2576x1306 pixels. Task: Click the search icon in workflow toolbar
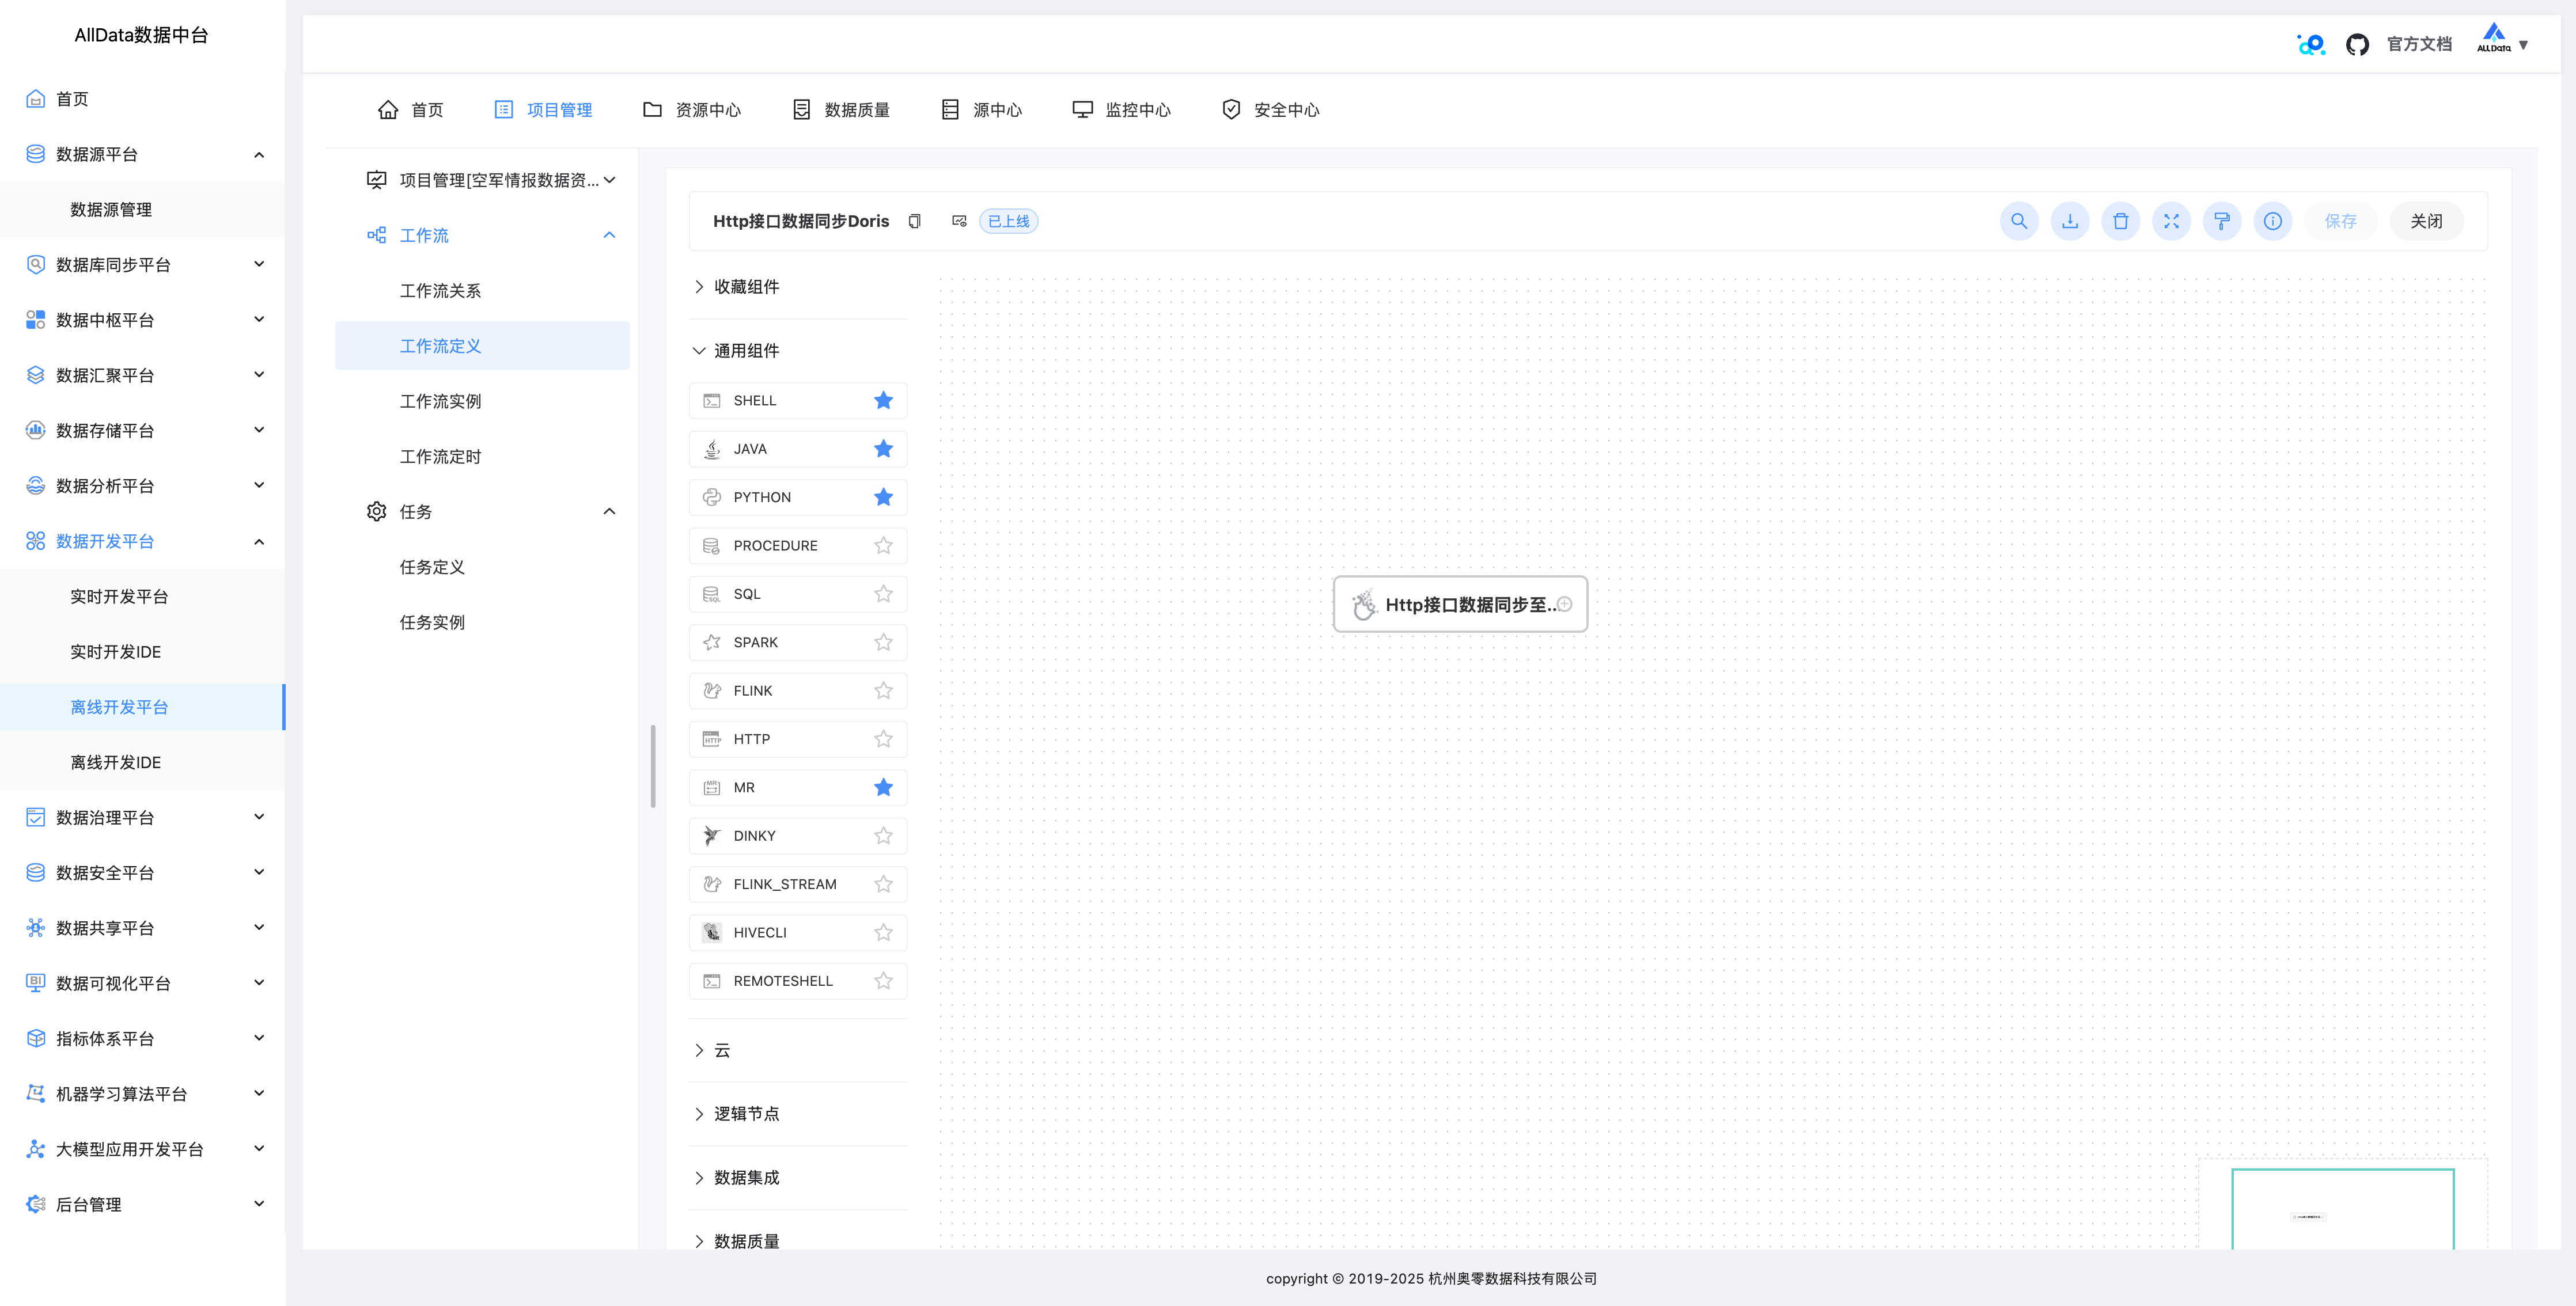click(x=2018, y=221)
